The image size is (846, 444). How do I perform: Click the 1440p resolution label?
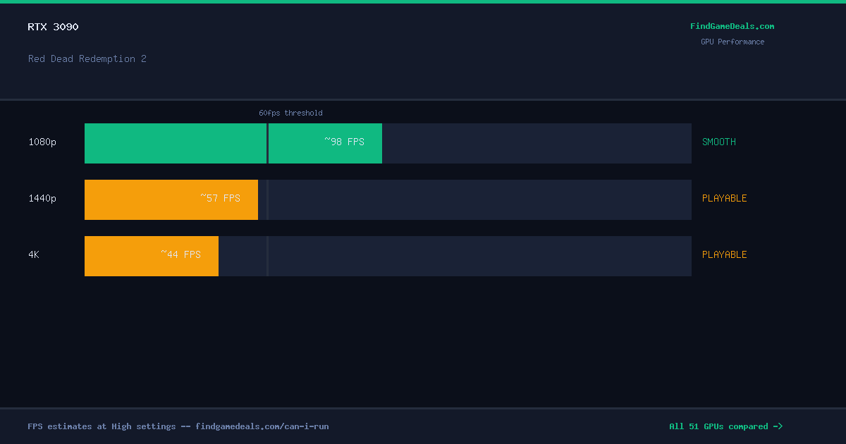click(42, 199)
